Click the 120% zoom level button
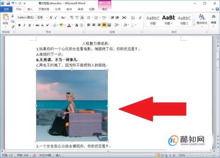 click(x=182, y=155)
